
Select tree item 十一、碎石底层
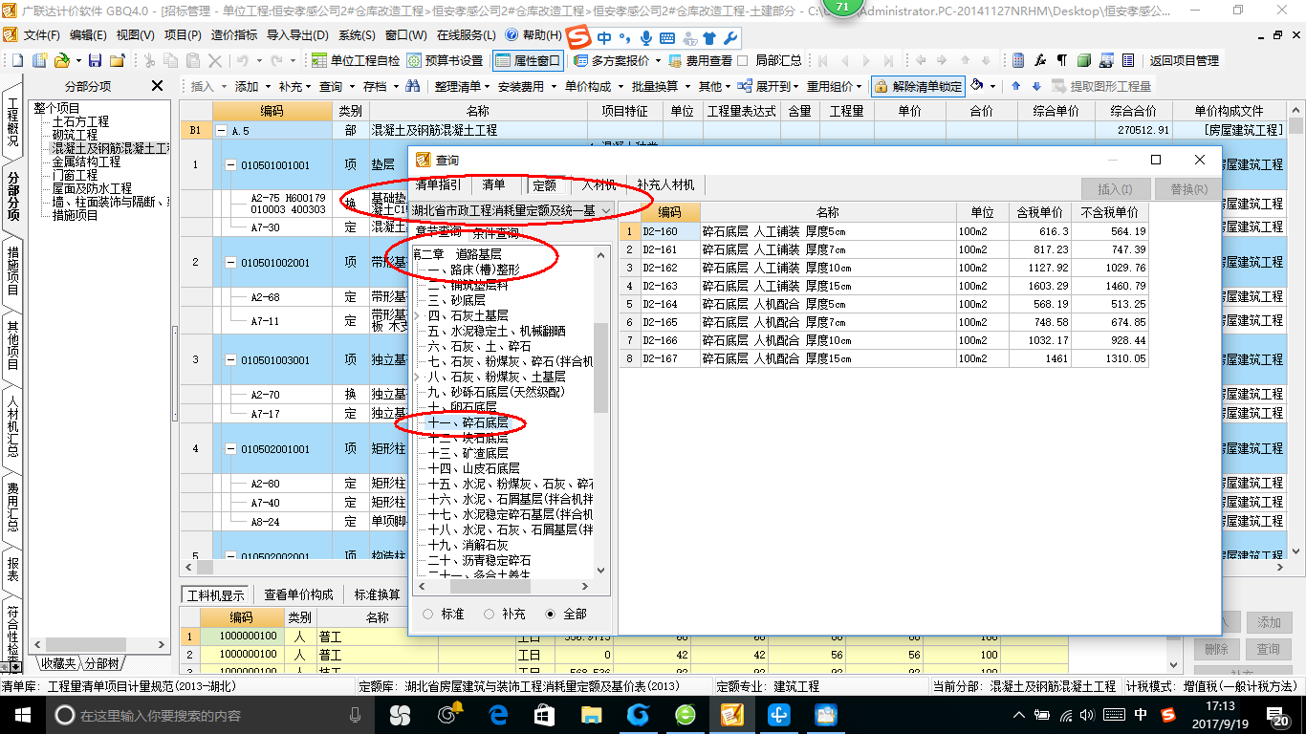point(468,422)
